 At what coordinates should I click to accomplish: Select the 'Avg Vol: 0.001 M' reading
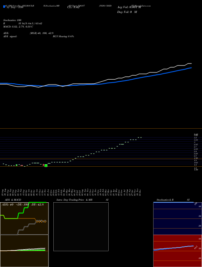[x=129, y=7]
